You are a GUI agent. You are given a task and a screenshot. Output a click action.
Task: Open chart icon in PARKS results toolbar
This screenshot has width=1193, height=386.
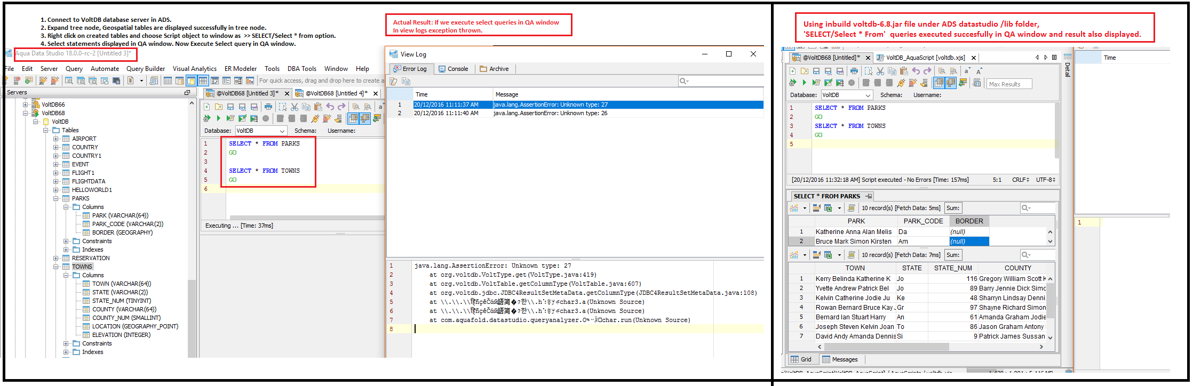pos(794,208)
